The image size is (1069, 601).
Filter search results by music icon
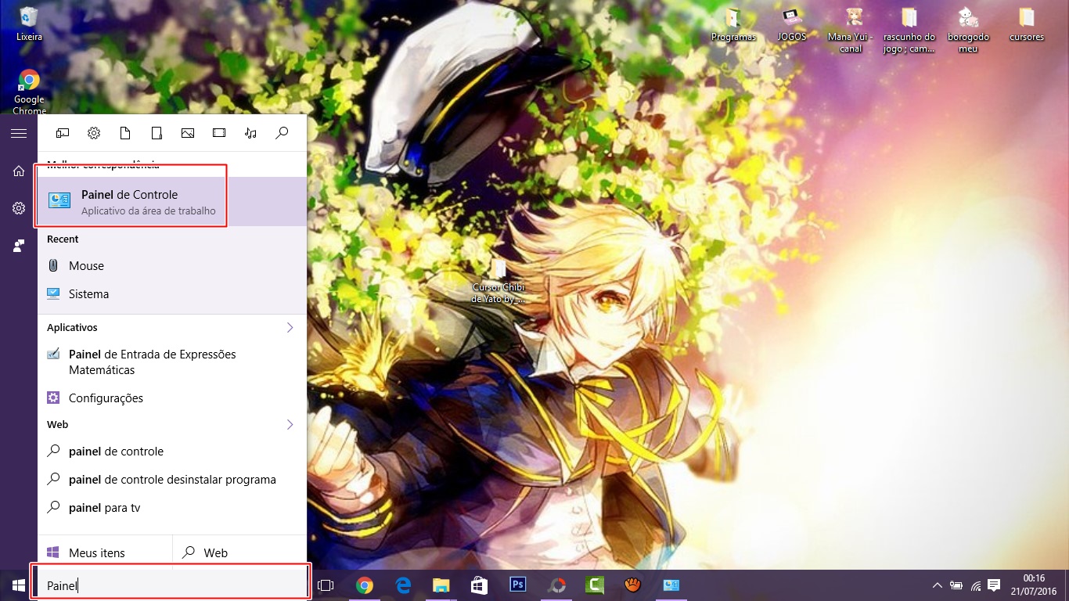pyautogui.click(x=250, y=133)
